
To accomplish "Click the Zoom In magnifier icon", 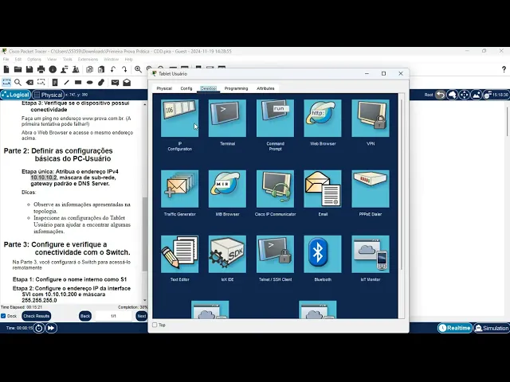I will pyautogui.click(x=138, y=69).
